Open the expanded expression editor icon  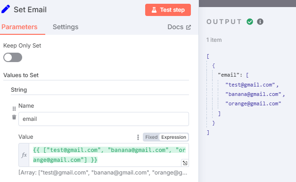pos(185,163)
